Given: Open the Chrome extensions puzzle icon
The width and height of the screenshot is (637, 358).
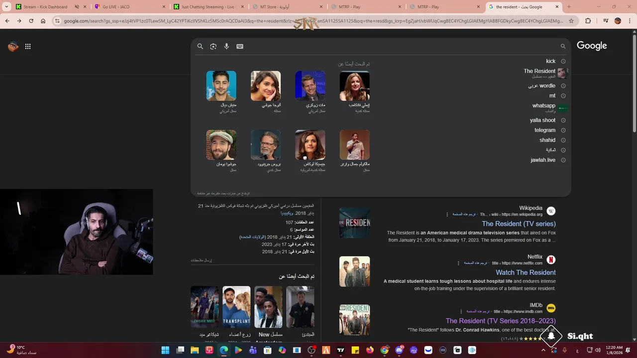Looking at the screenshot, I should (x=588, y=21).
